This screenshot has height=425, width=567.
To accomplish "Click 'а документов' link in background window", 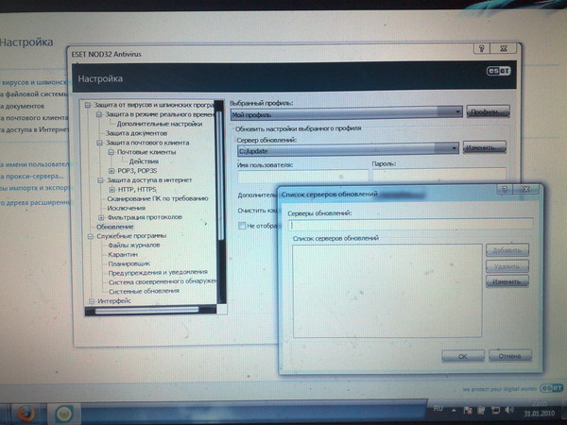I will [22, 106].
